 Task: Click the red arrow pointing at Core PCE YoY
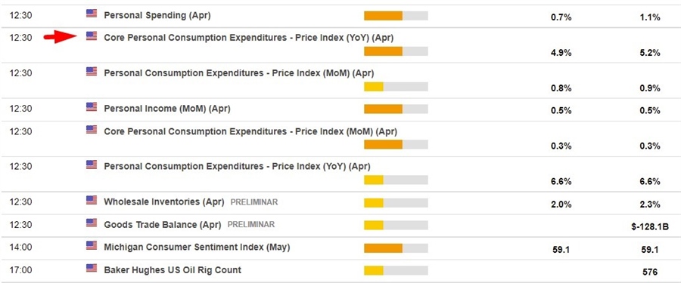point(61,37)
